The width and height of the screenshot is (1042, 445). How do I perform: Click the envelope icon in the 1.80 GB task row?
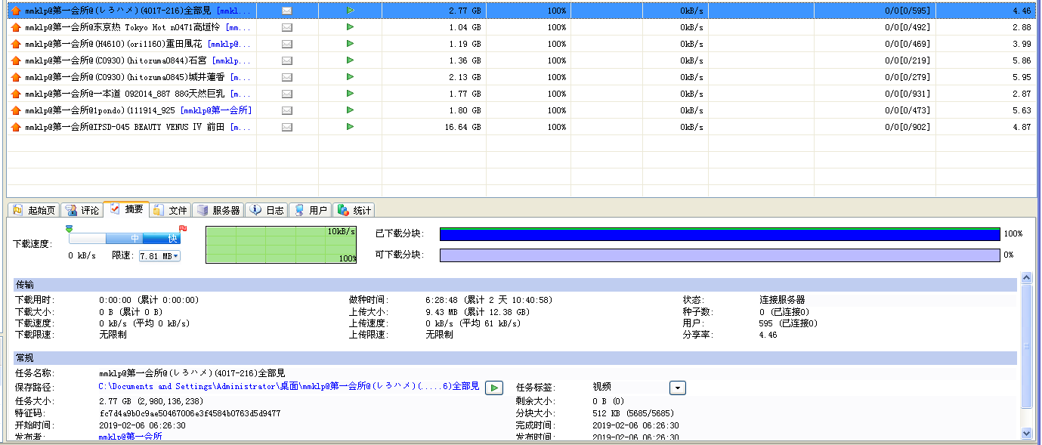(x=287, y=110)
